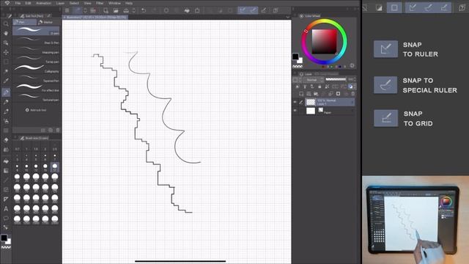
Task: Select the For effect line sub tool
Action: (36, 87)
